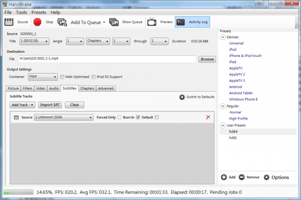Screen dimensions: 301x200
Task: Click the Clear subtitle tracks button
Action: tap(74, 105)
